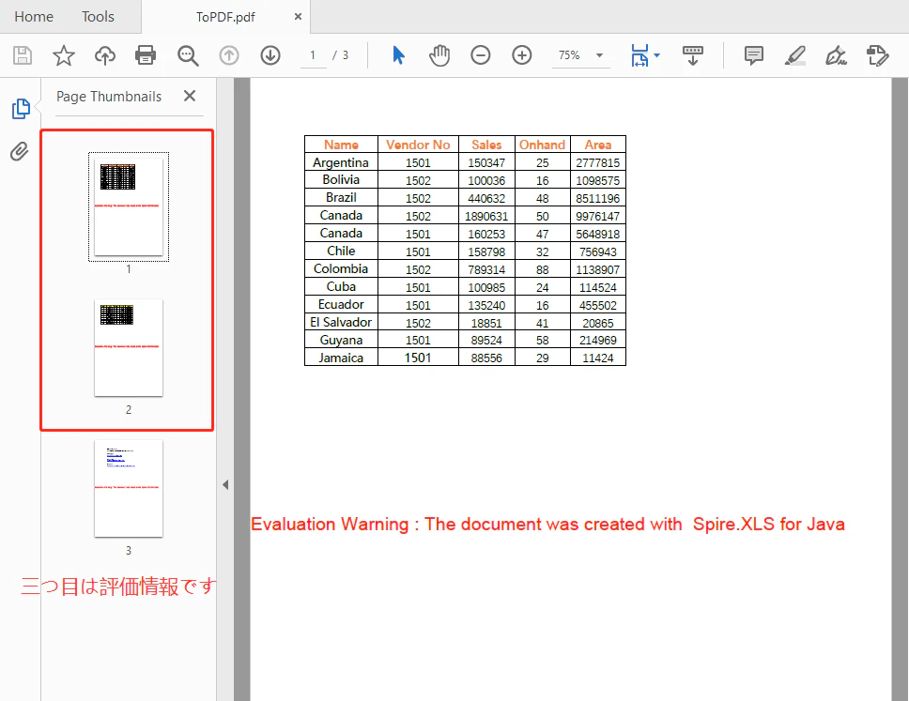Bookmark the file with the star icon
Viewport: 909px width, 701px height.
pyautogui.click(x=64, y=55)
